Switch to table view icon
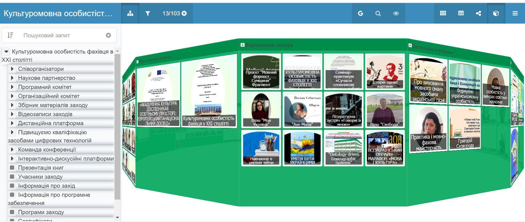The width and height of the screenshot is (525, 222). pos(461,13)
